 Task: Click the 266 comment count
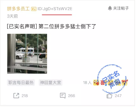71,96
